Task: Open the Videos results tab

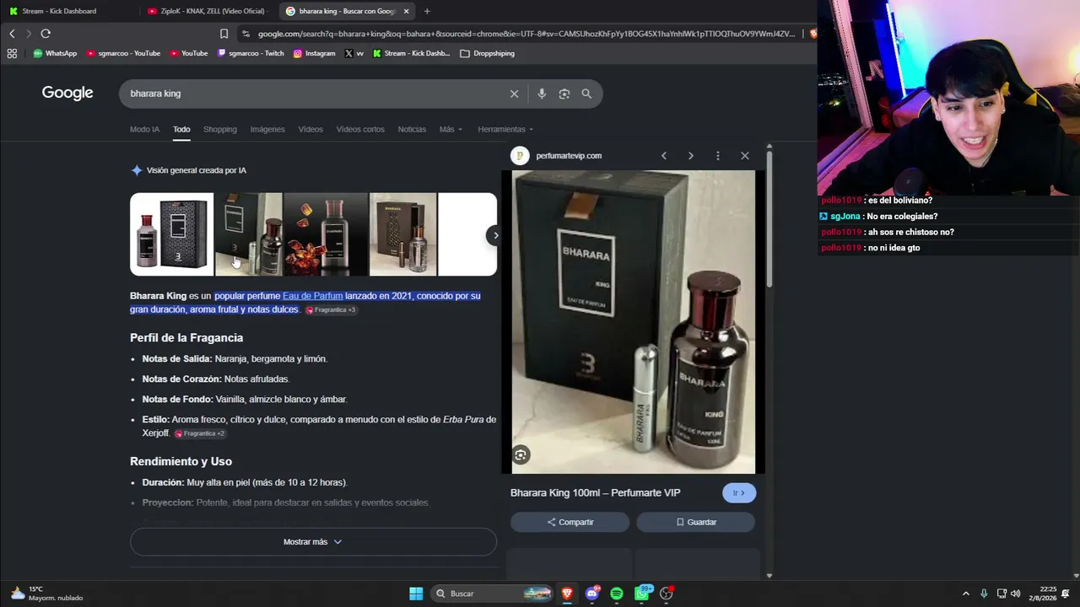Action: click(x=310, y=129)
